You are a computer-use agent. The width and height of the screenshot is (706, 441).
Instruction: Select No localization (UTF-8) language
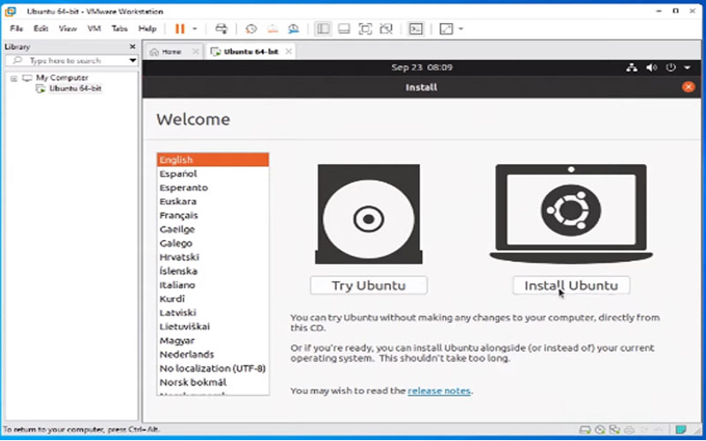tap(213, 369)
